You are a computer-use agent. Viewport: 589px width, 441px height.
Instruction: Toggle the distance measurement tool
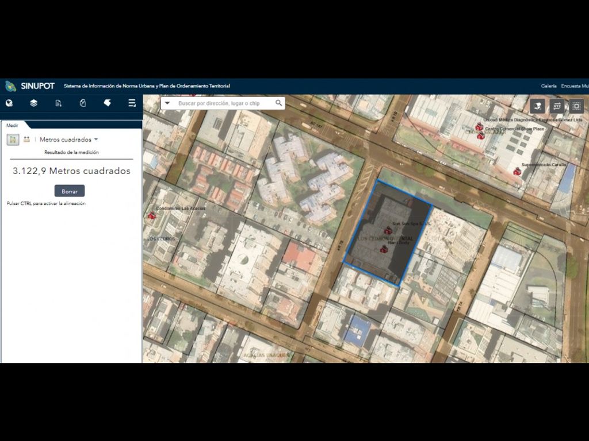point(26,140)
